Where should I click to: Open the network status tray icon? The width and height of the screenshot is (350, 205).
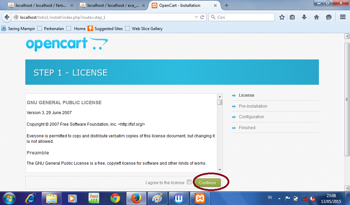tap(304, 198)
